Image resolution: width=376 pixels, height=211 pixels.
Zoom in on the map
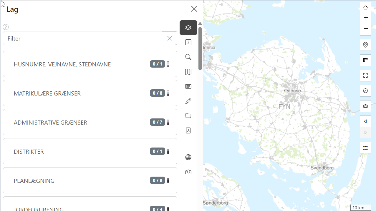click(365, 18)
